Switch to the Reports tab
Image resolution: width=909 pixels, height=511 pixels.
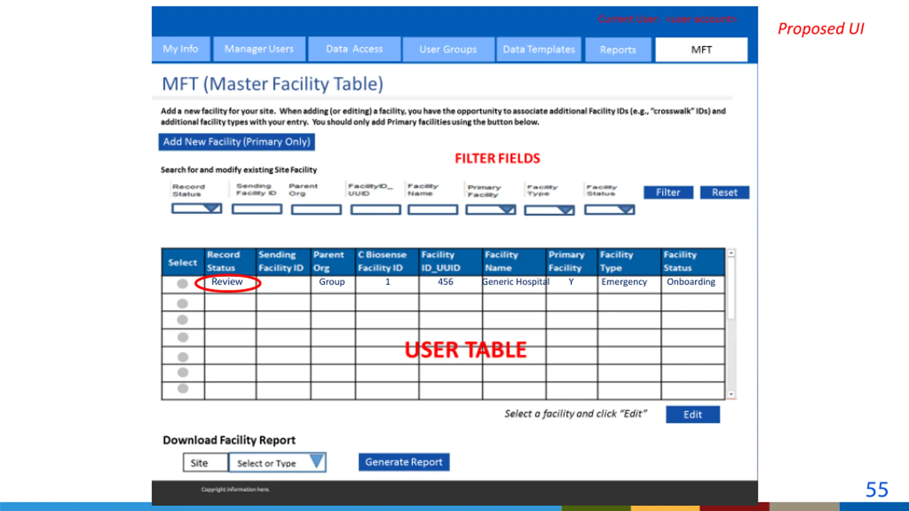point(618,50)
